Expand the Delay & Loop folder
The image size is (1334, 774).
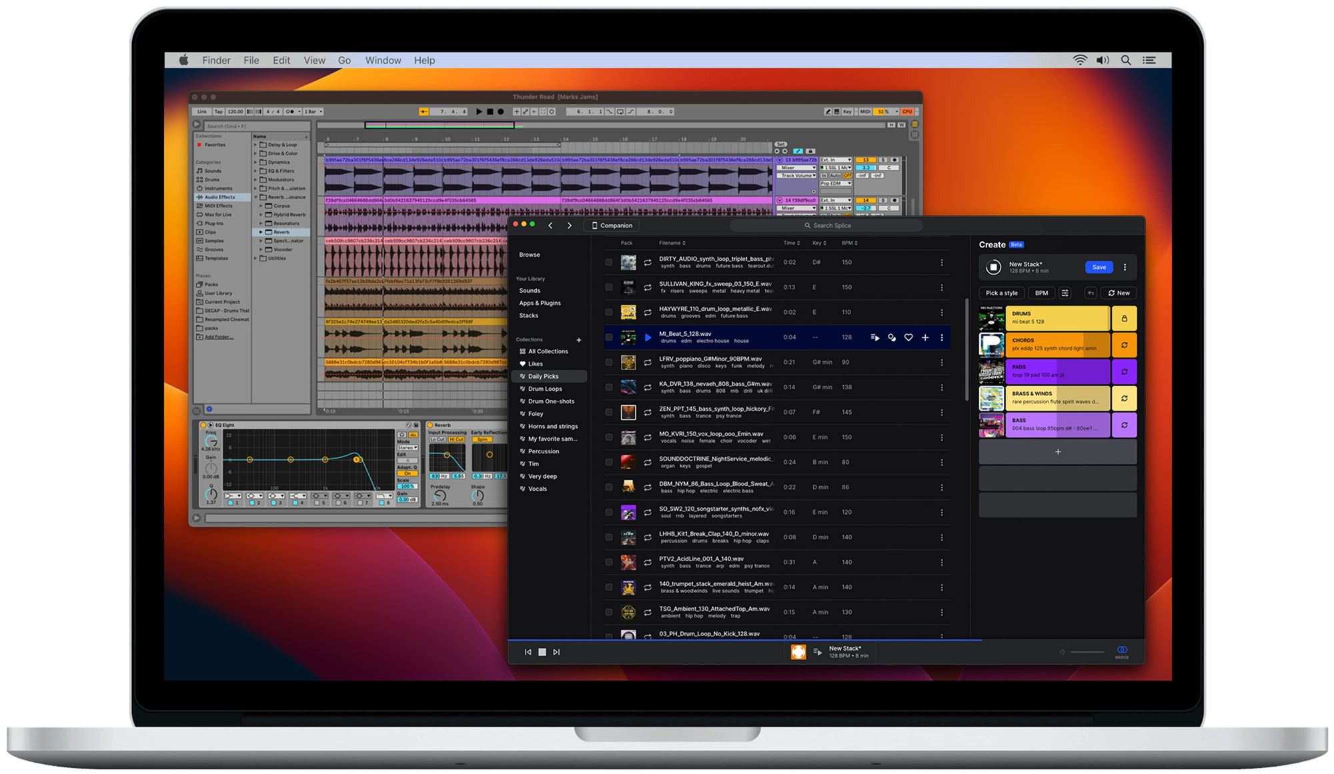pyautogui.click(x=255, y=144)
